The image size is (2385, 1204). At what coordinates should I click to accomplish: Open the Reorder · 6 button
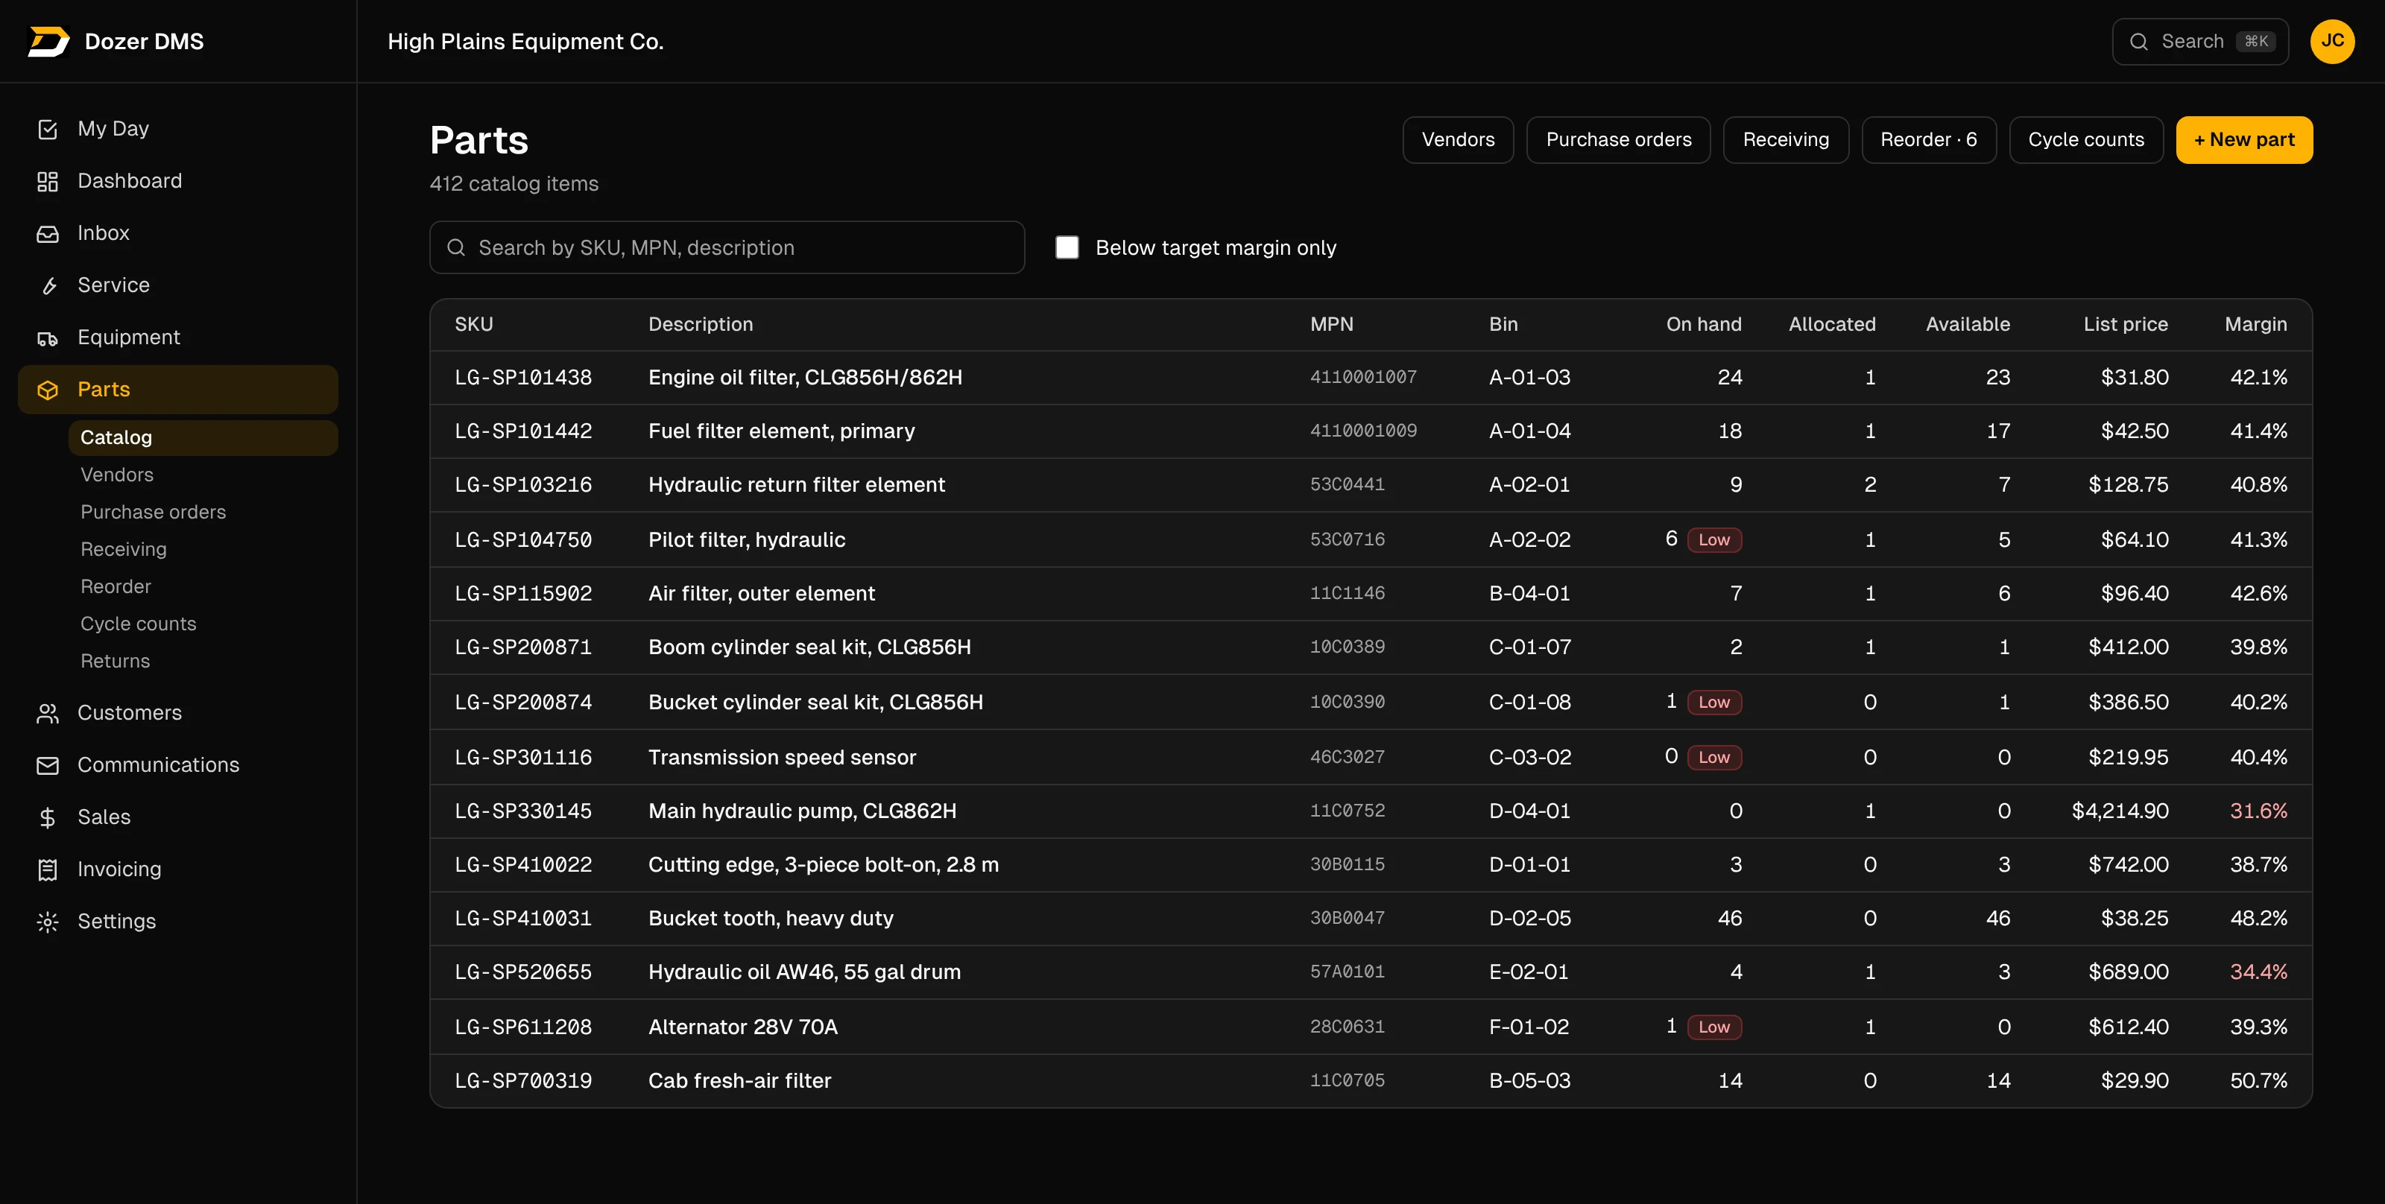pyautogui.click(x=1929, y=140)
